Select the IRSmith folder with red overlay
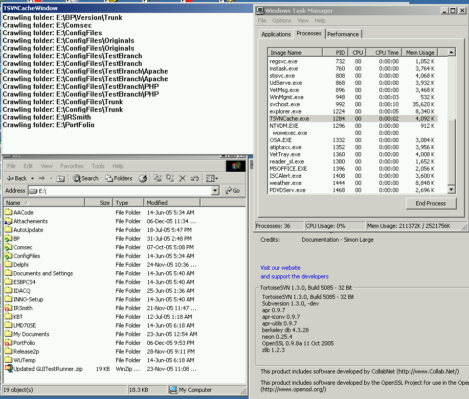469x399 pixels. pos(8,308)
